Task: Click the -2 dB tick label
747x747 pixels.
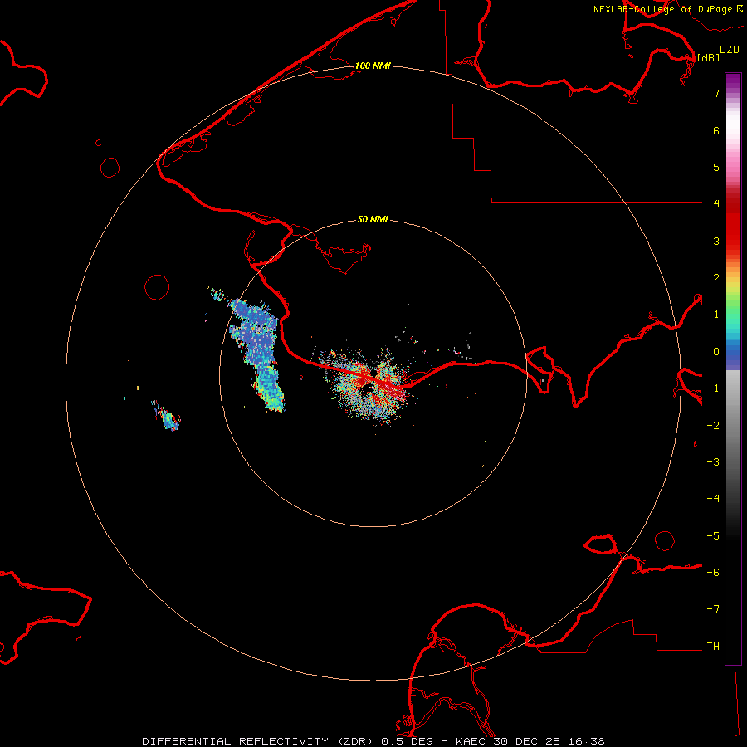Action: (x=713, y=426)
